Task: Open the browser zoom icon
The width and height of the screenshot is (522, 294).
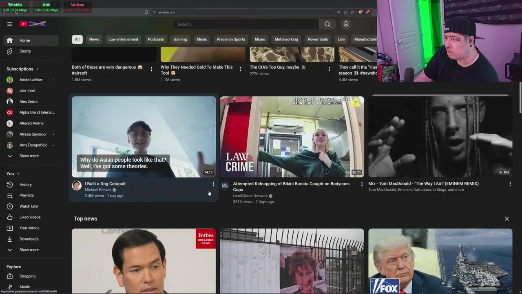Action: (x=338, y=12)
